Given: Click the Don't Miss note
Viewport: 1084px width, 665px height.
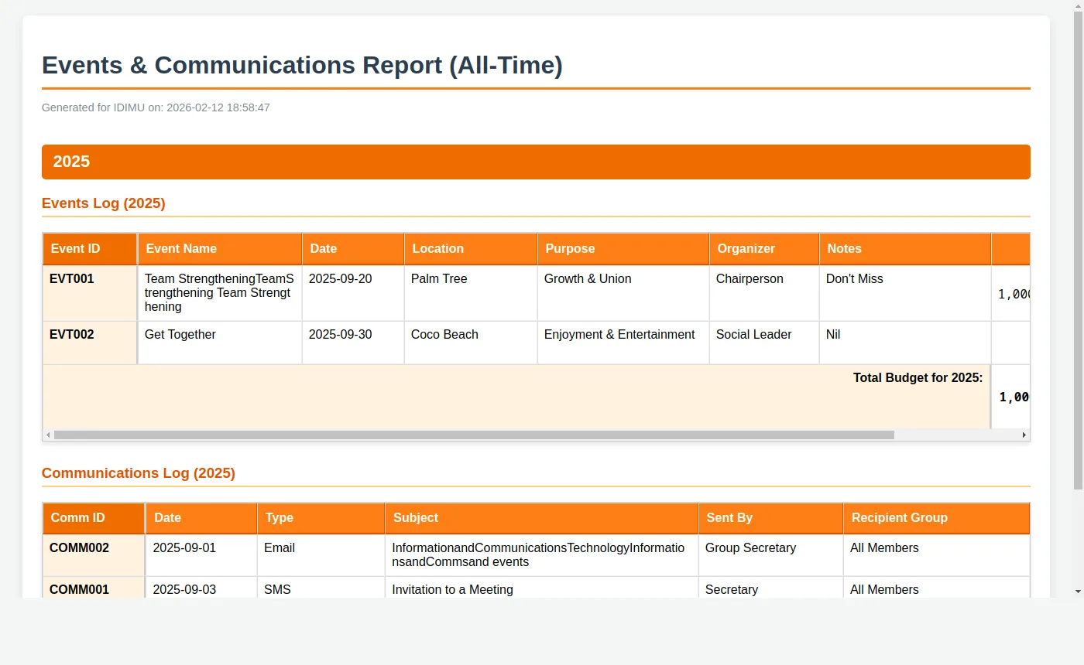Looking at the screenshot, I should click(x=855, y=279).
